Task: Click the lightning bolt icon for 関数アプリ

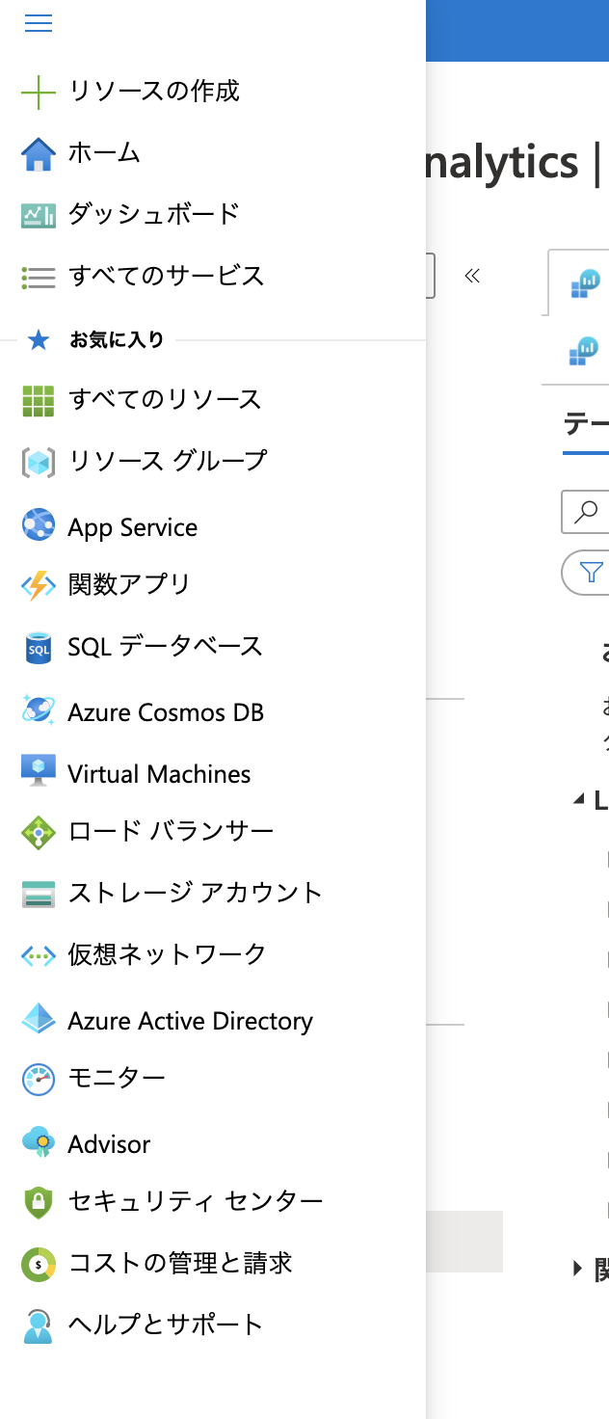Action: point(39,585)
